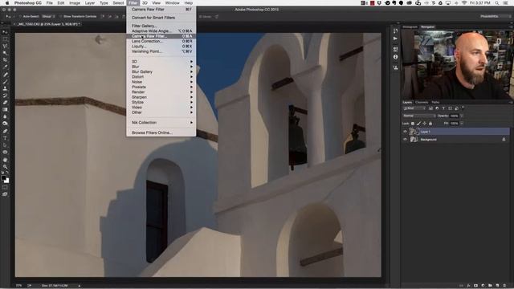Choose Camera Raw Filter... highlighted entry
This screenshot has width=514, height=289.
161,36
